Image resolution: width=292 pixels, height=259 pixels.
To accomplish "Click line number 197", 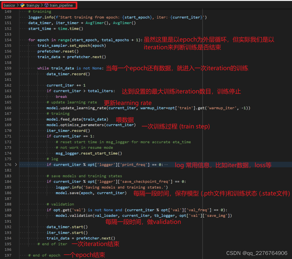I will coord(8,255).
